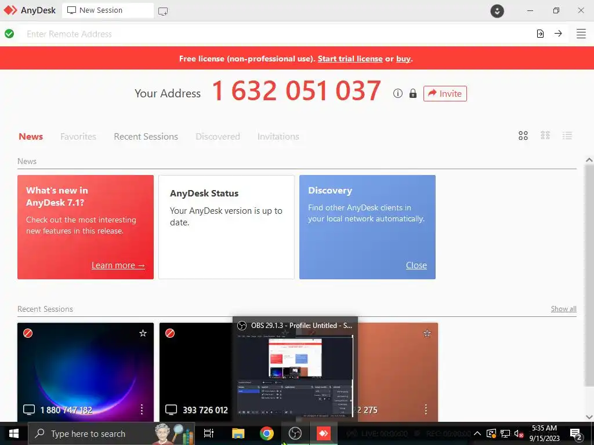Image resolution: width=594 pixels, height=445 pixels.
Task: Click the network tray icon
Action: (x=505, y=433)
